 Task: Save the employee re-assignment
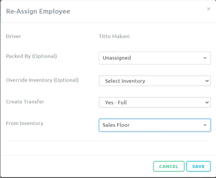[x=198, y=166]
